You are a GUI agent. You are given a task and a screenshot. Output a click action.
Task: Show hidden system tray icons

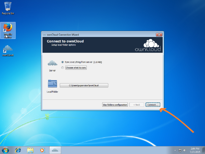click(175, 150)
